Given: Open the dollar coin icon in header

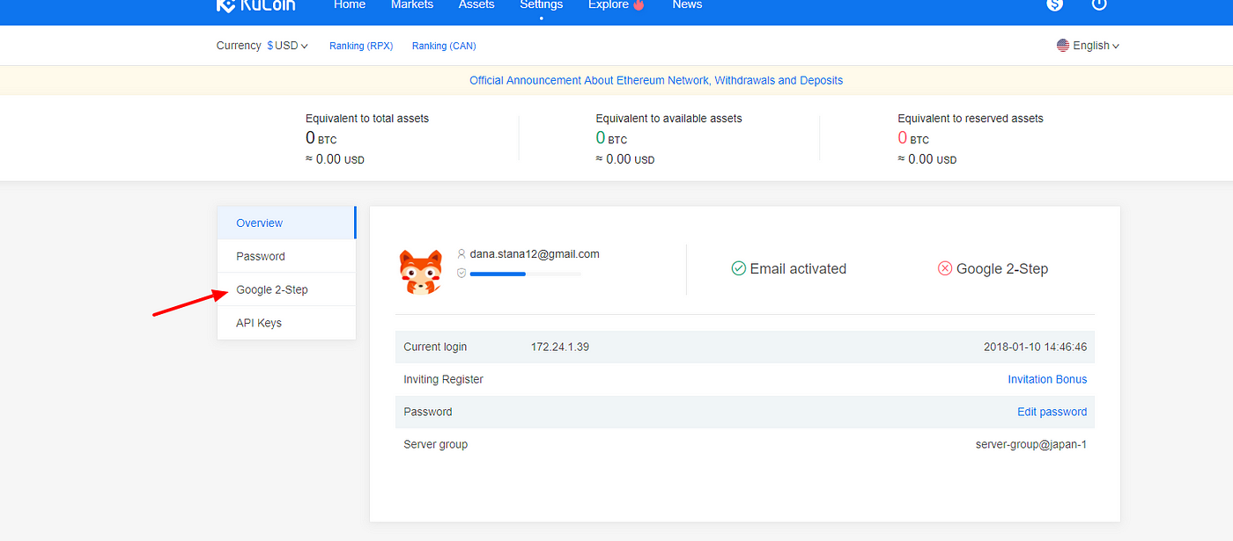Looking at the screenshot, I should [1054, 4].
